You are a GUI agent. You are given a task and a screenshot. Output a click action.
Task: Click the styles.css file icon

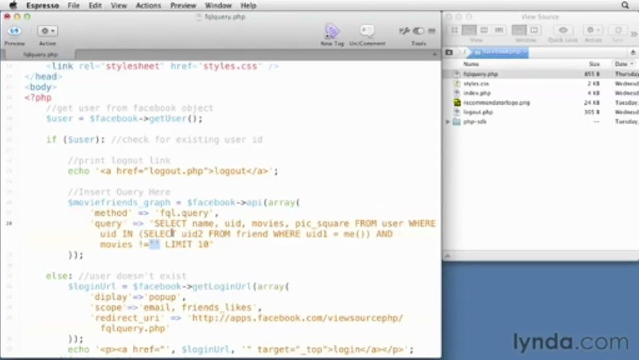[456, 83]
